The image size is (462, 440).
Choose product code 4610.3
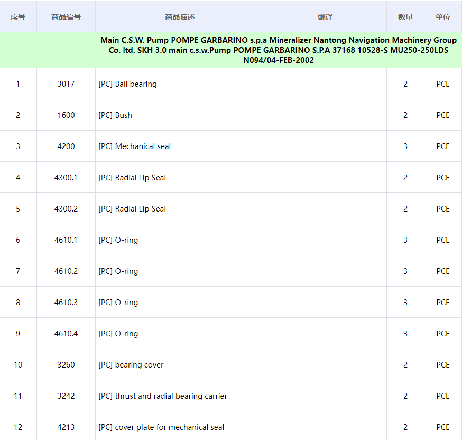[x=66, y=302]
